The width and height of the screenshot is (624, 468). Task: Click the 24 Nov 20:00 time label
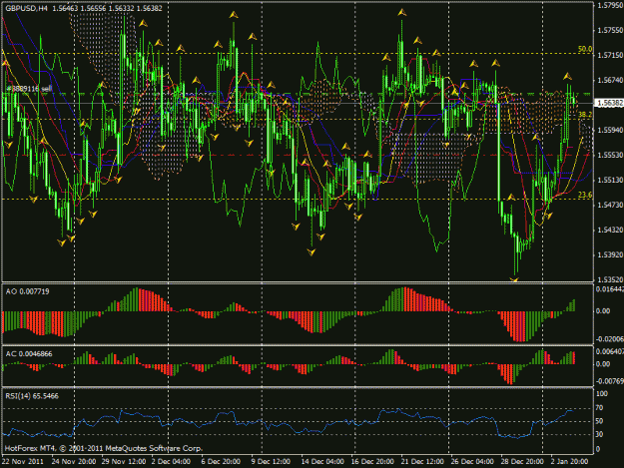tap(73, 462)
